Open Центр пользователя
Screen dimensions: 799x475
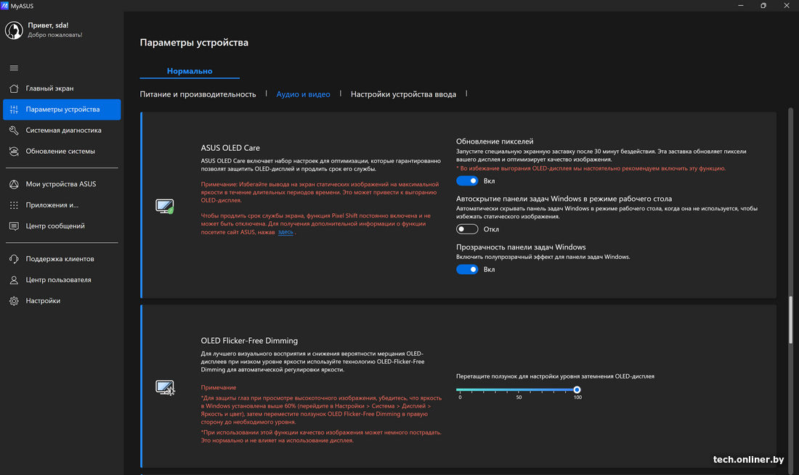62,280
